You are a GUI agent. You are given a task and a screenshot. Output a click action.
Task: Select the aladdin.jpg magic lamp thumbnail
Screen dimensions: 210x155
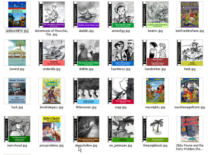pos(86,15)
